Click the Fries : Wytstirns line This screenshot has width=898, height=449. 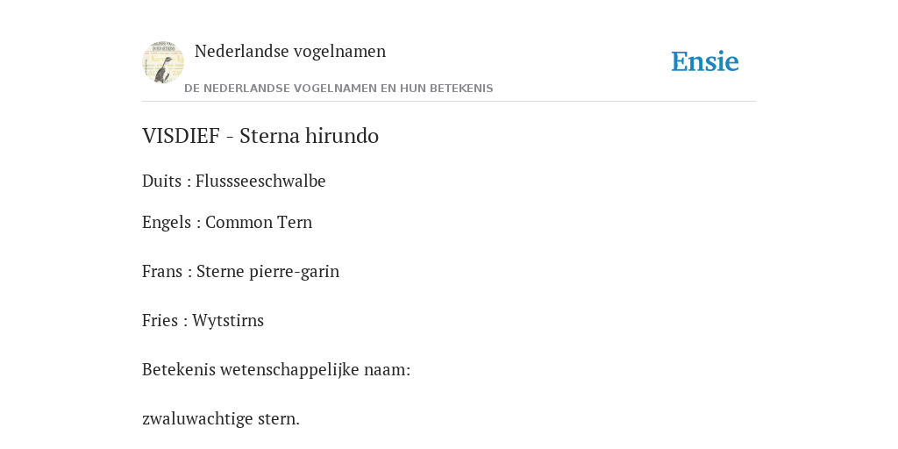203,320
